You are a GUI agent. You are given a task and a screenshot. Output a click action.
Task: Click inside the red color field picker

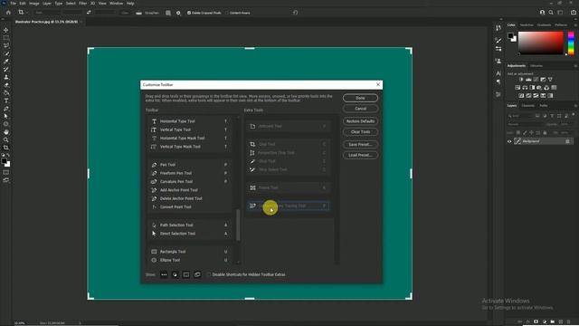point(541,43)
